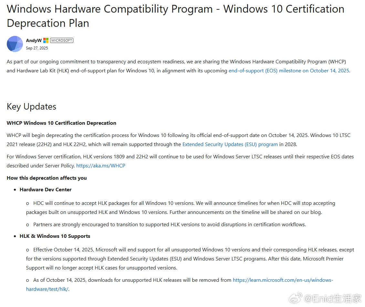Open Extended Security Updates (ESU) program link
365x307 pixels.
tap(230, 144)
